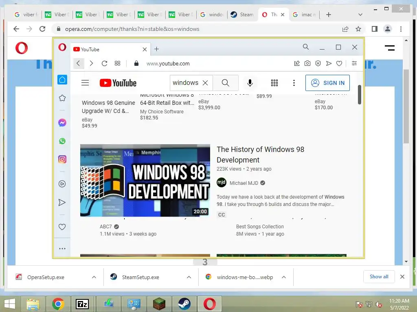The width and height of the screenshot is (417, 312).
Task: Open Michael MJD channel link
Action: click(244, 183)
